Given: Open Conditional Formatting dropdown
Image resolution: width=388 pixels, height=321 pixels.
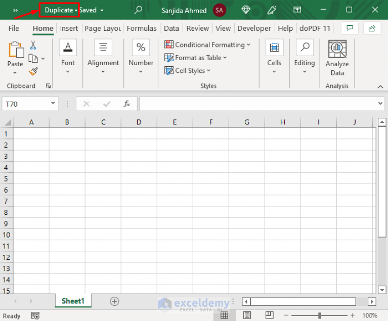Looking at the screenshot, I should pyautogui.click(x=207, y=45).
